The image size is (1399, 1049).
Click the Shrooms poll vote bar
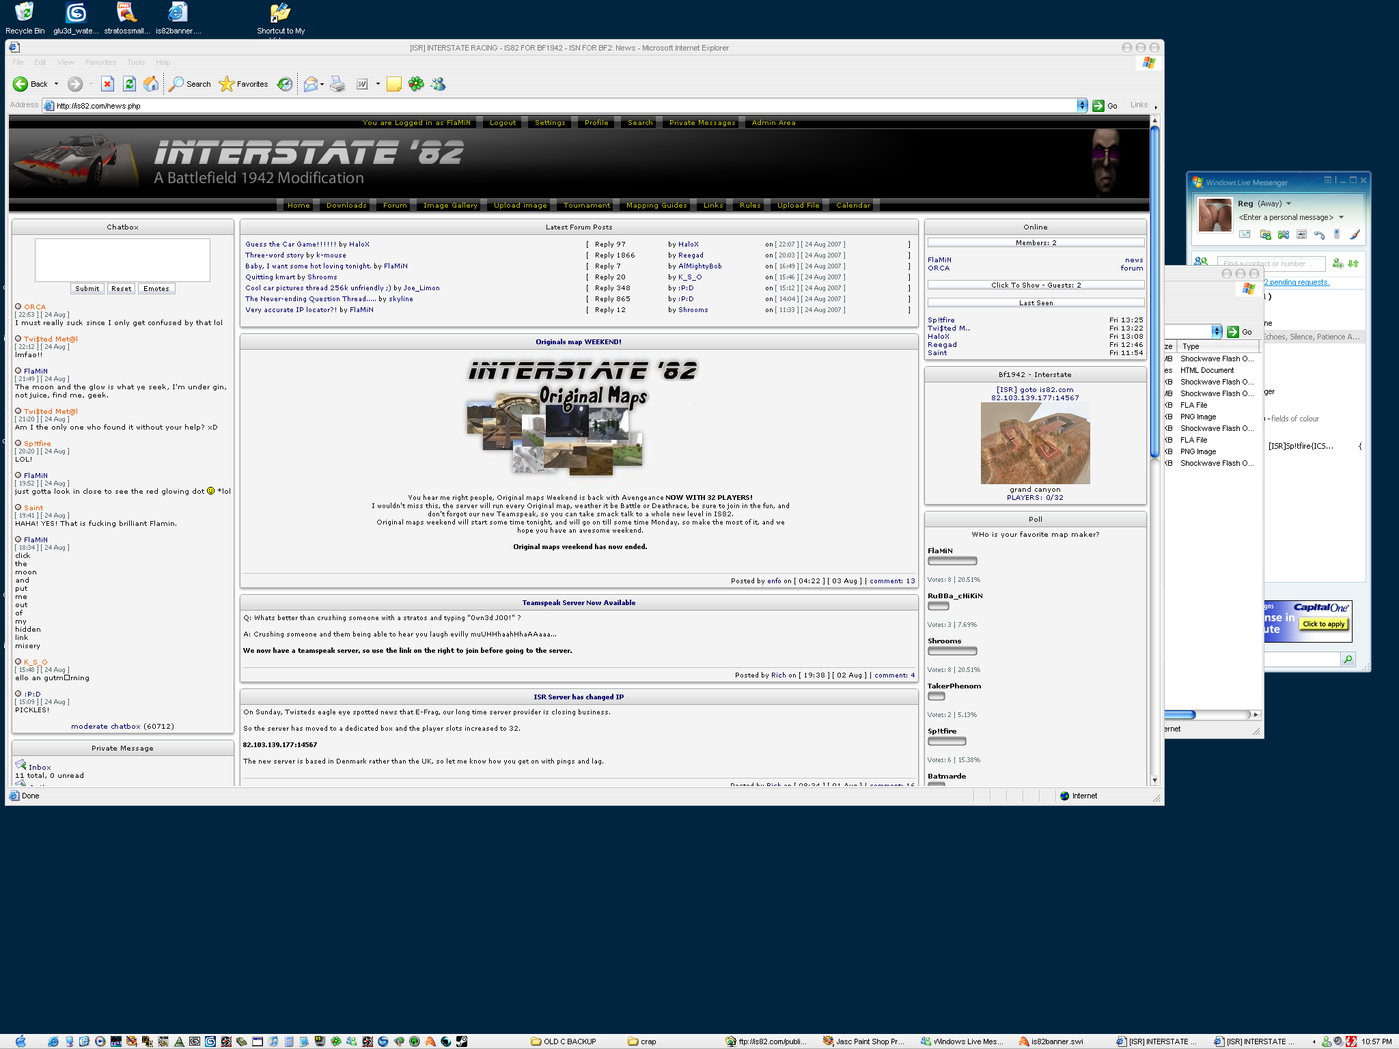tap(952, 651)
